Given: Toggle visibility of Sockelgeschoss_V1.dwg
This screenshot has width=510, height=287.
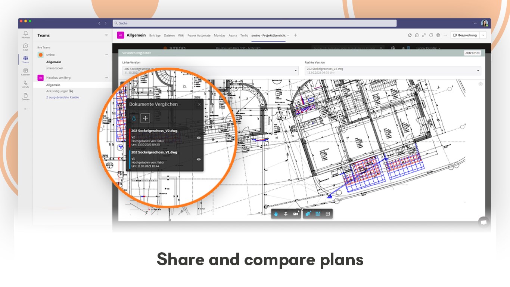Looking at the screenshot, I should [199, 159].
